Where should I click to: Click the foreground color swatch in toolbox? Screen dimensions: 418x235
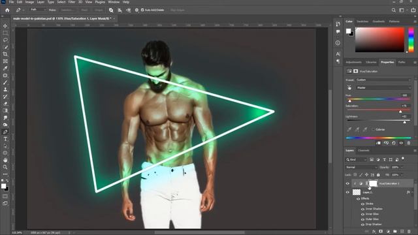3,186
